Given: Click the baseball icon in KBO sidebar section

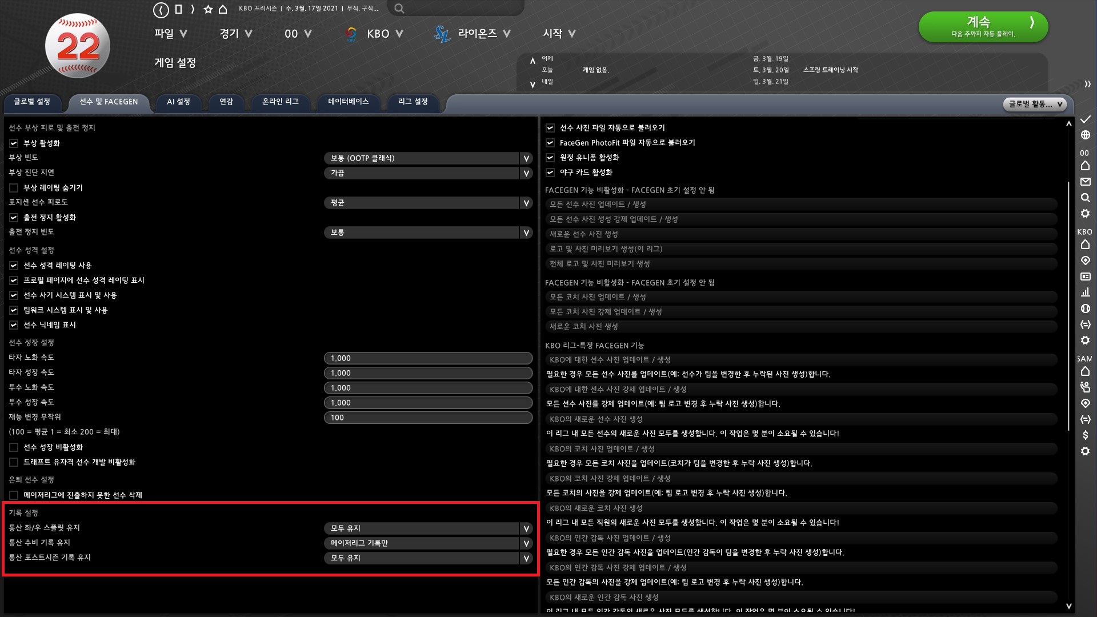Looking at the screenshot, I should pyautogui.click(x=1085, y=308).
